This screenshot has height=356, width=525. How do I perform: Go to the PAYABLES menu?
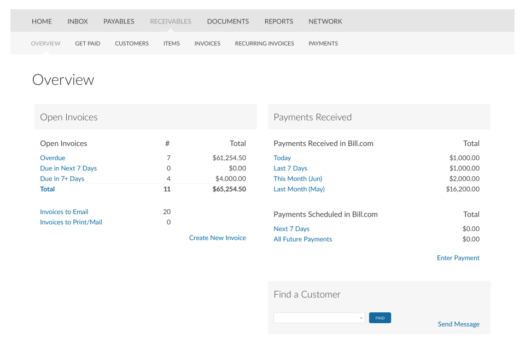coord(119,21)
